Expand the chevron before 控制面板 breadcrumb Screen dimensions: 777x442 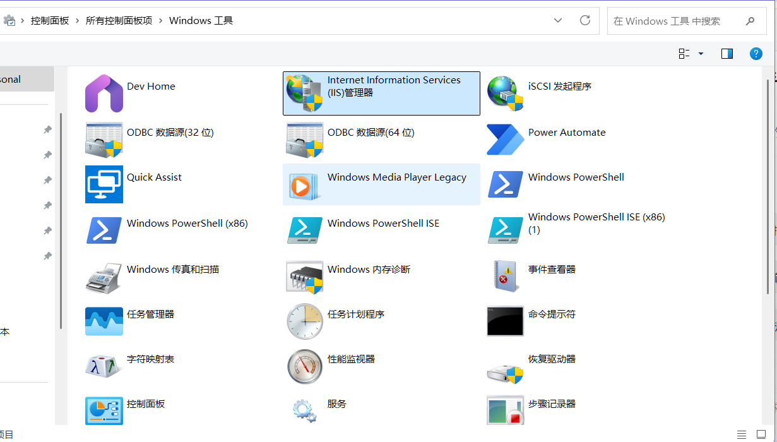23,21
